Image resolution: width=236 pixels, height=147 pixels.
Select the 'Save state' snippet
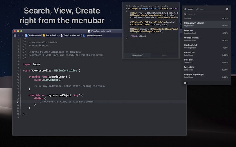pyautogui.click(x=206, y=68)
